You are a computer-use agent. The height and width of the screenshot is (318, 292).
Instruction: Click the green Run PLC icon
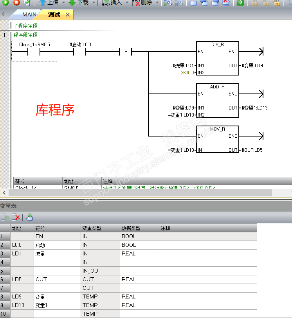pos(5,2)
